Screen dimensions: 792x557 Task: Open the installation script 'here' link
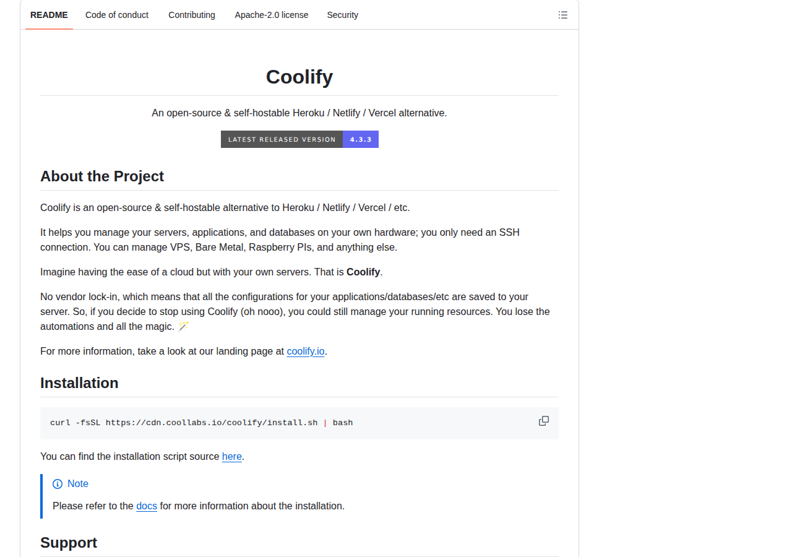232,456
